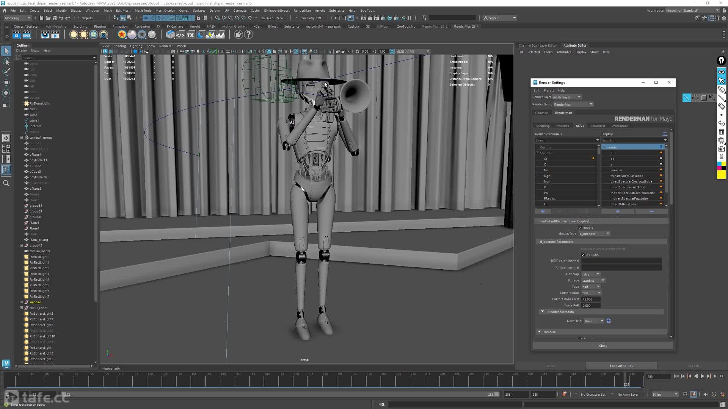Click the Displays list options icon
The image size is (728, 409).
[x=665, y=134]
